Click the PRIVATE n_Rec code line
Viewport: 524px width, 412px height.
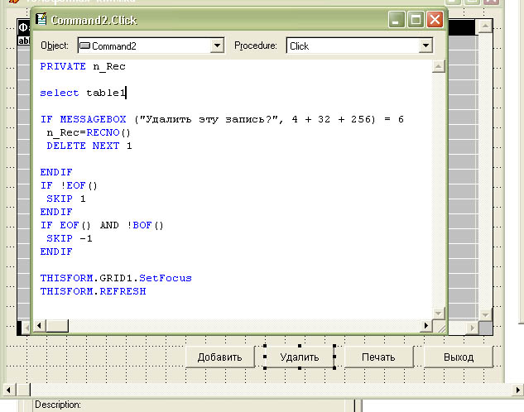coord(83,66)
